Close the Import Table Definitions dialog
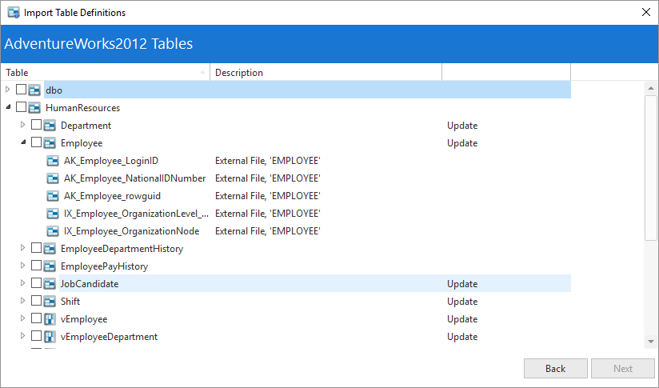Screen dimensions: 659x388 (x=646, y=12)
